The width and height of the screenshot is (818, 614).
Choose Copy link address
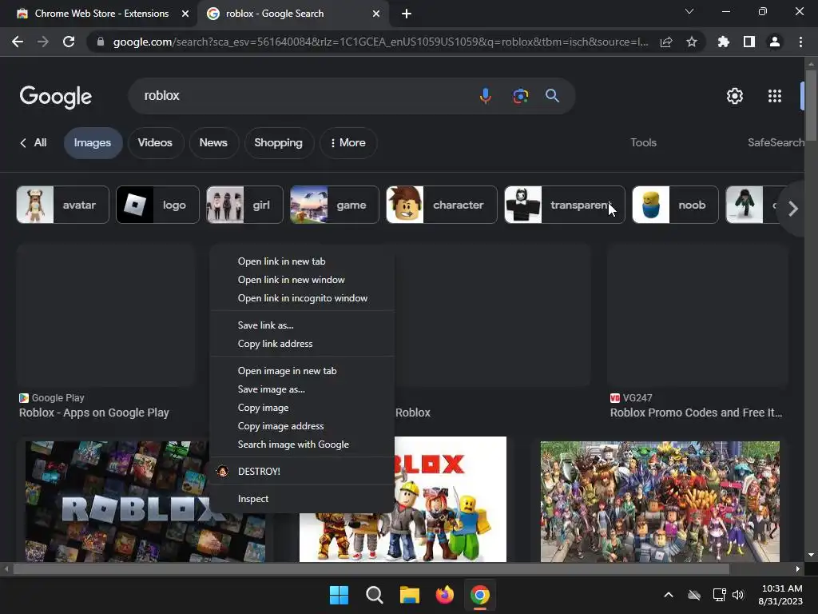point(301,344)
